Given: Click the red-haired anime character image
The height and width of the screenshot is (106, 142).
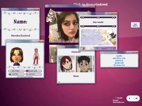Looking at the screenshot, I should 66,64.
